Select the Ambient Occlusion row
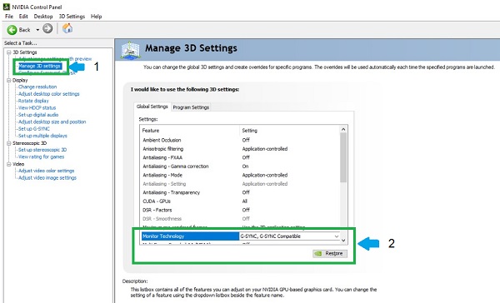 coord(241,140)
